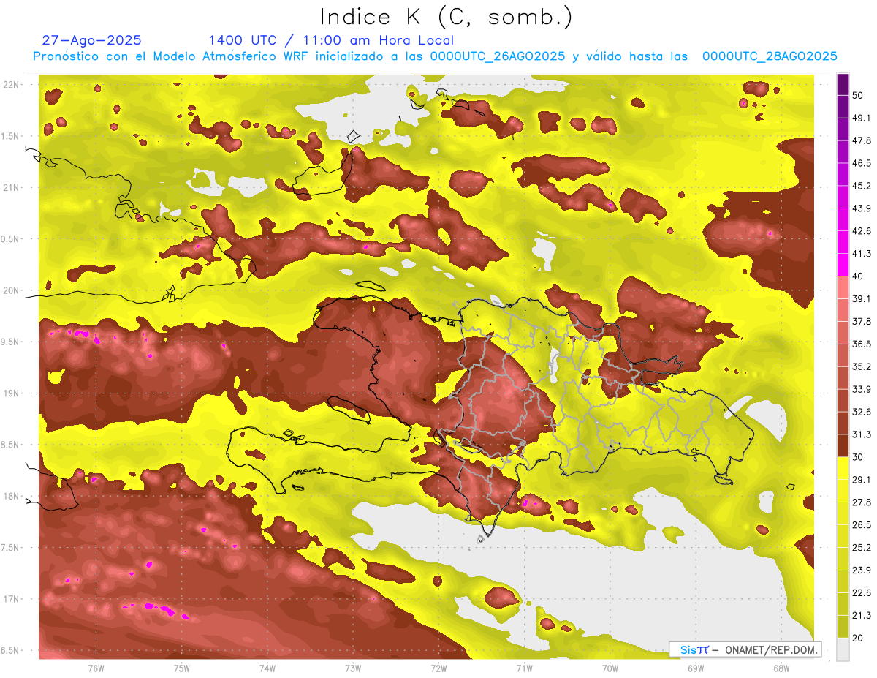Viewport: 877px width, 678px height.
Task: Click the latitude label '0.5N'
Action: [x=10, y=239]
